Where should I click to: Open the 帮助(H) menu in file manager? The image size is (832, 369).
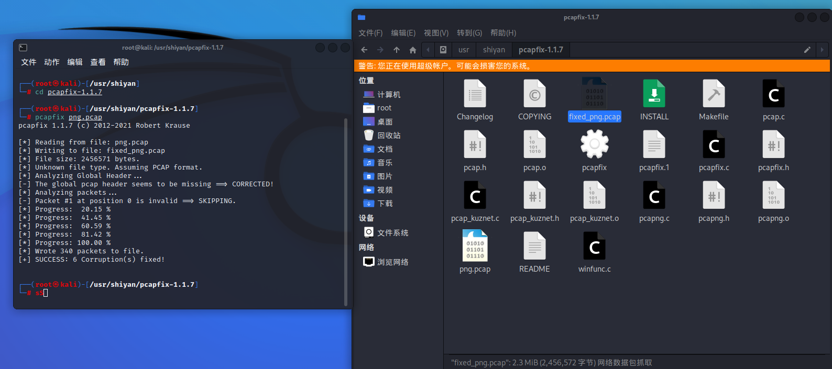click(503, 33)
